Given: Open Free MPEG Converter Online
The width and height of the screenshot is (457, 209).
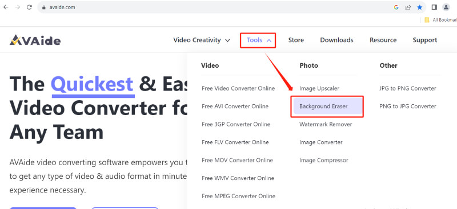Looking at the screenshot, I should pyautogui.click(x=238, y=196).
